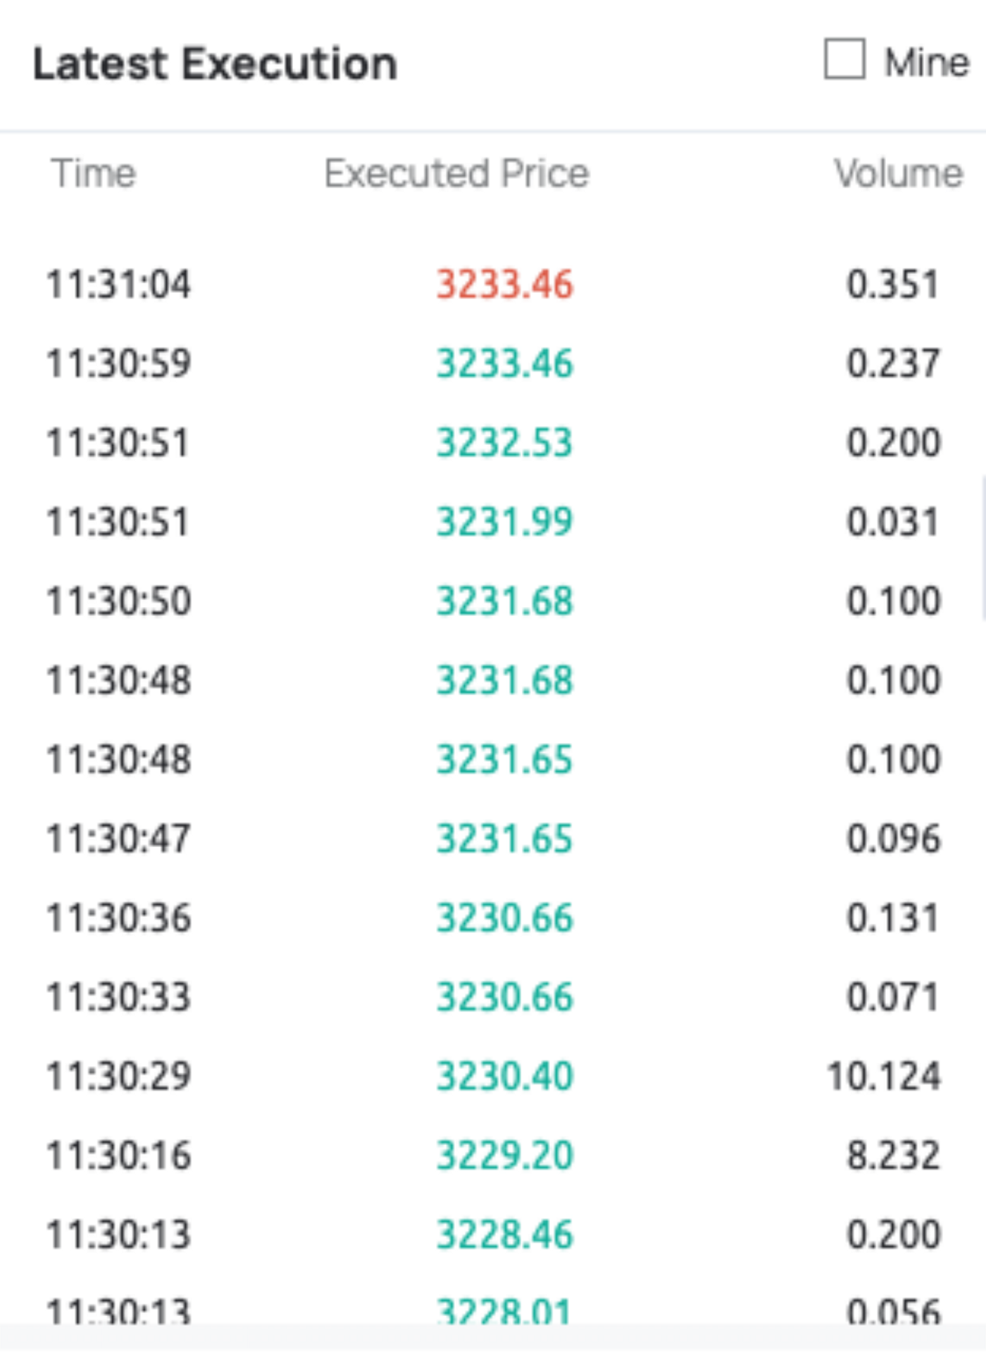Enable the Mine checkbox

coord(844,59)
